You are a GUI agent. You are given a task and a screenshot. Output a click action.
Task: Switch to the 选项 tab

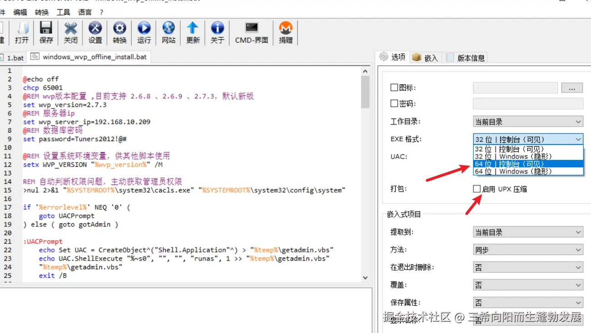point(392,56)
